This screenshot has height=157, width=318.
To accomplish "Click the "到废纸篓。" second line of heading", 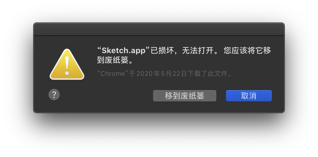I will pos(115,60).
